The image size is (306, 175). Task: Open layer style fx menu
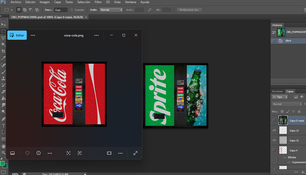click(303, 172)
